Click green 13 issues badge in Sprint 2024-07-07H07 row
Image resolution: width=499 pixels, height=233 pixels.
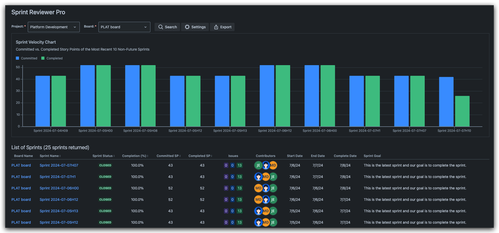coord(240,165)
